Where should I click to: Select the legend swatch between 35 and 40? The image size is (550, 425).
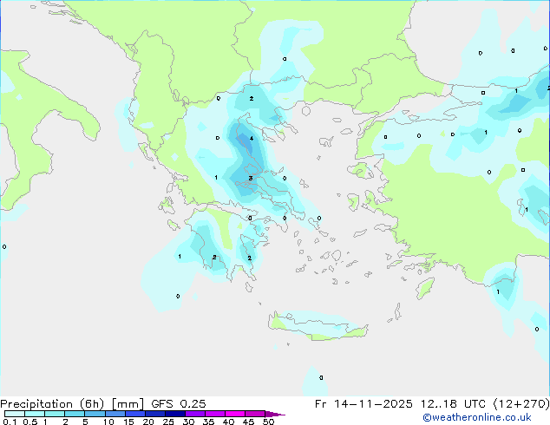pos(215,414)
